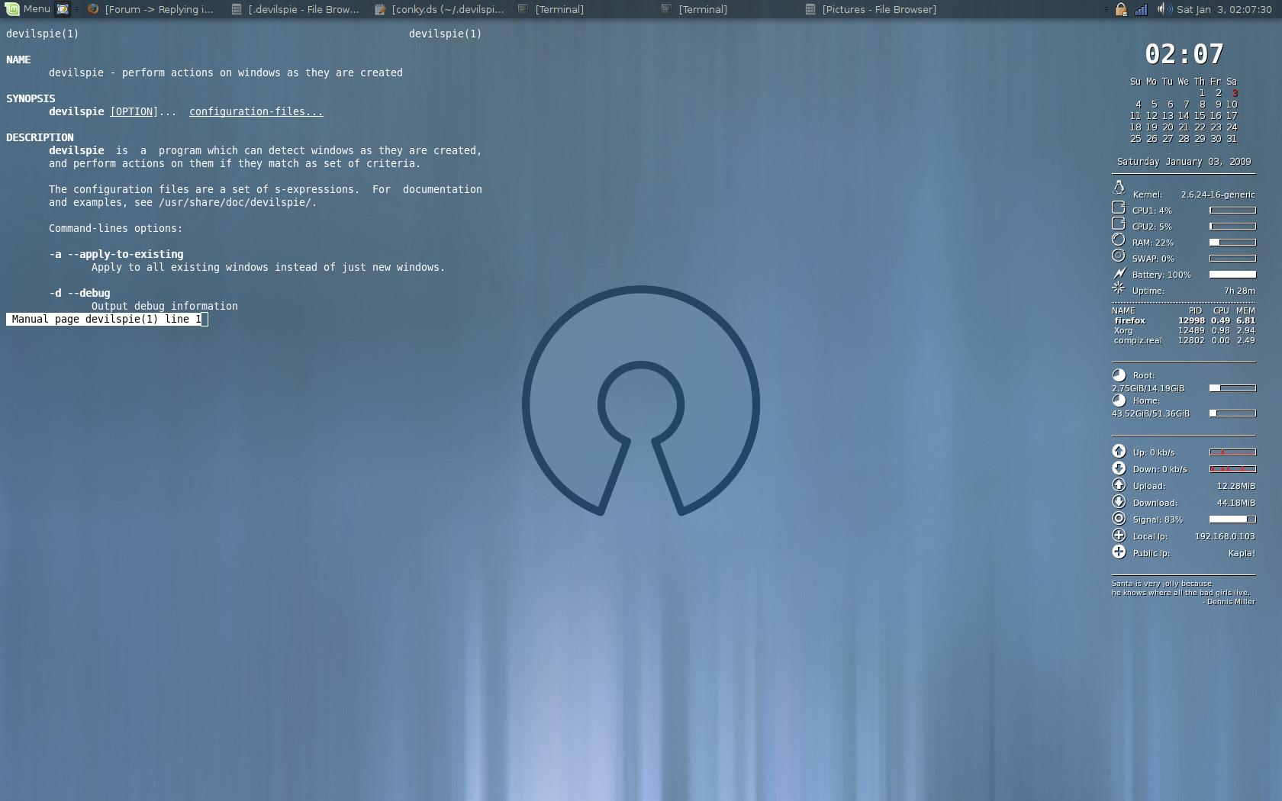1282x801 pixels.
Task: Click the Download total icon
Action: (x=1119, y=501)
